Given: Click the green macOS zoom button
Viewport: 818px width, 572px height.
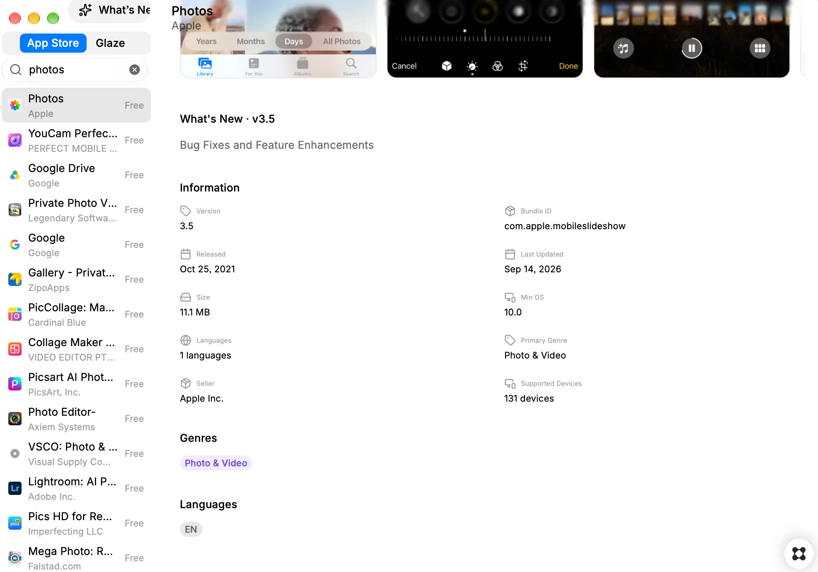Looking at the screenshot, I should (x=53, y=18).
